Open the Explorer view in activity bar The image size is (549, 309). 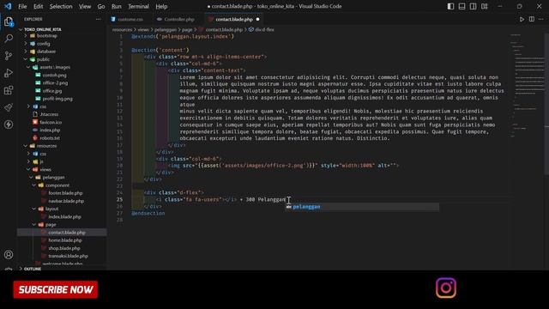point(9,21)
